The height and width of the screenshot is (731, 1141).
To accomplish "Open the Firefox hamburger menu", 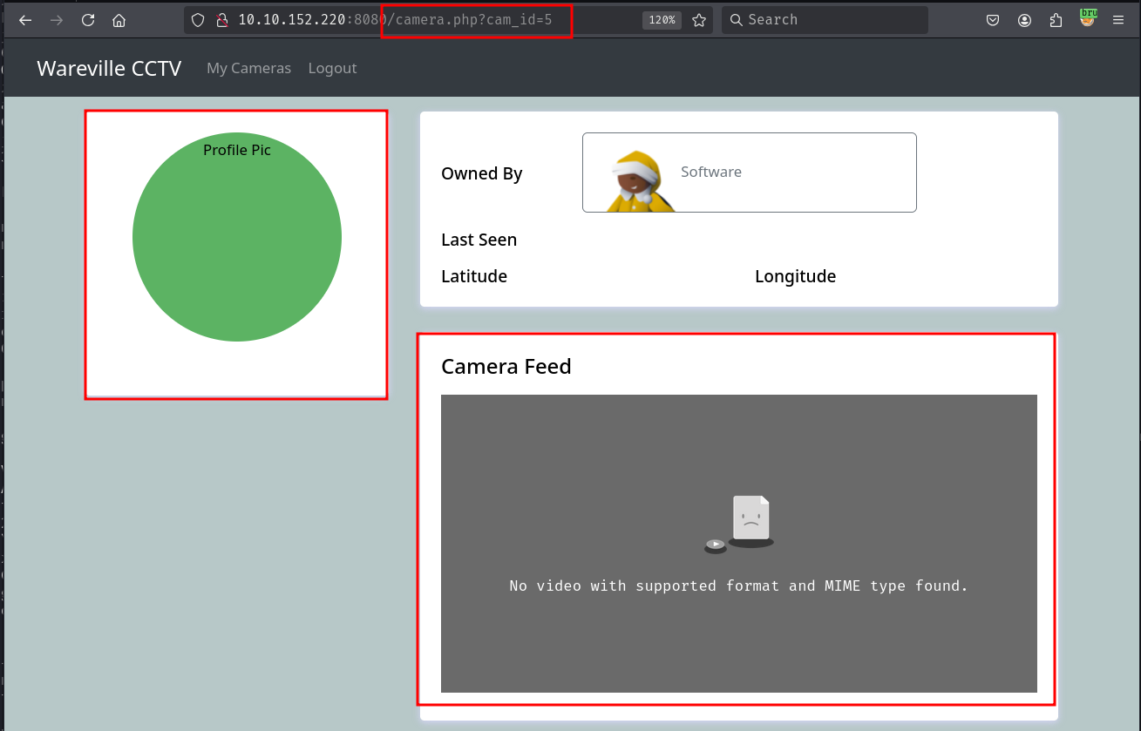I will pos(1118,20).
